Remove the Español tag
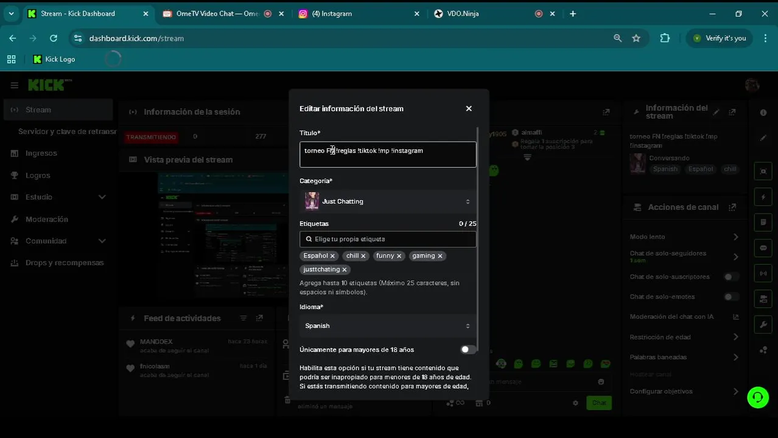Screen dimensions: 778x438 [x=332, y=256]
